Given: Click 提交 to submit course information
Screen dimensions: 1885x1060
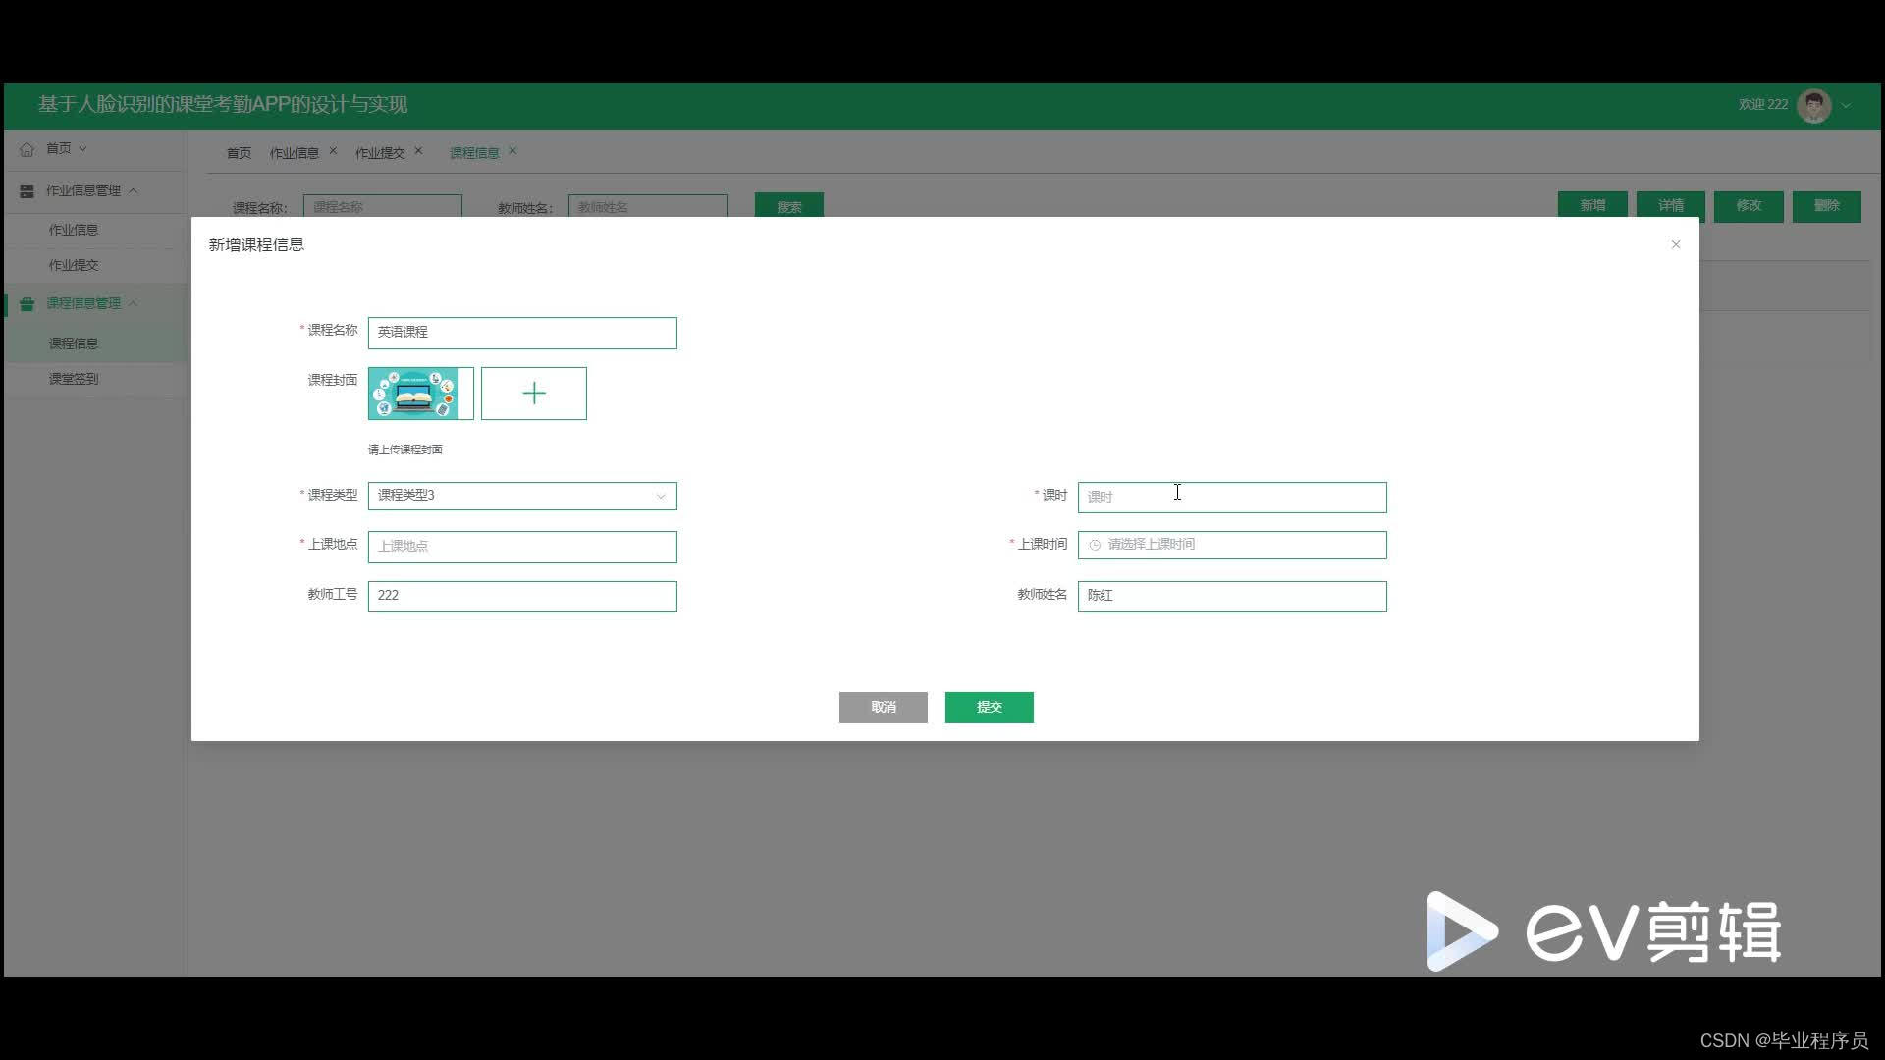Looking at the screenshot, I should click(x=989, y=706).
